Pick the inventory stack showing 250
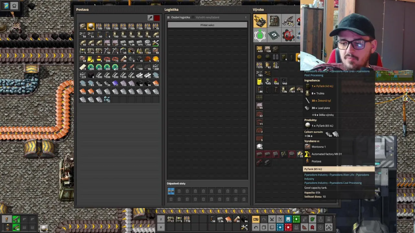415x233 pixels. [148, 43]
